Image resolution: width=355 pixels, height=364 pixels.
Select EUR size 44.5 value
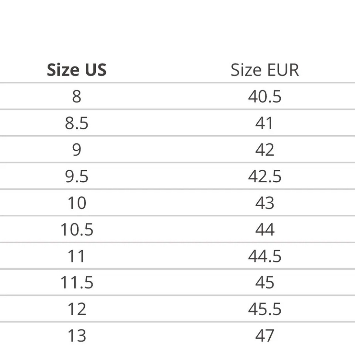265,256
